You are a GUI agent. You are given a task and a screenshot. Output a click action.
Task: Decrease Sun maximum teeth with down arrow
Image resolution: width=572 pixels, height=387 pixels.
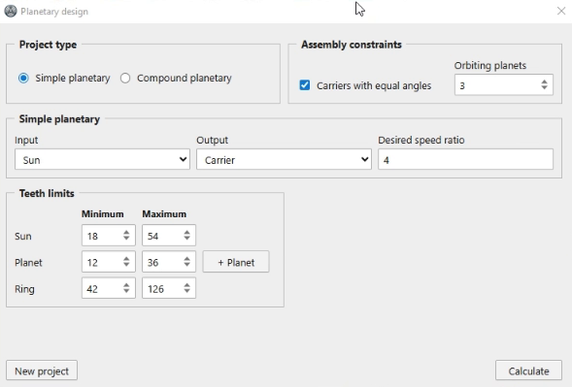coord(186,238)
